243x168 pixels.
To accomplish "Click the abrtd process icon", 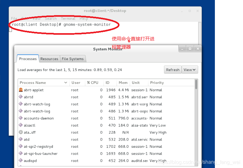I will click(21, 97).
